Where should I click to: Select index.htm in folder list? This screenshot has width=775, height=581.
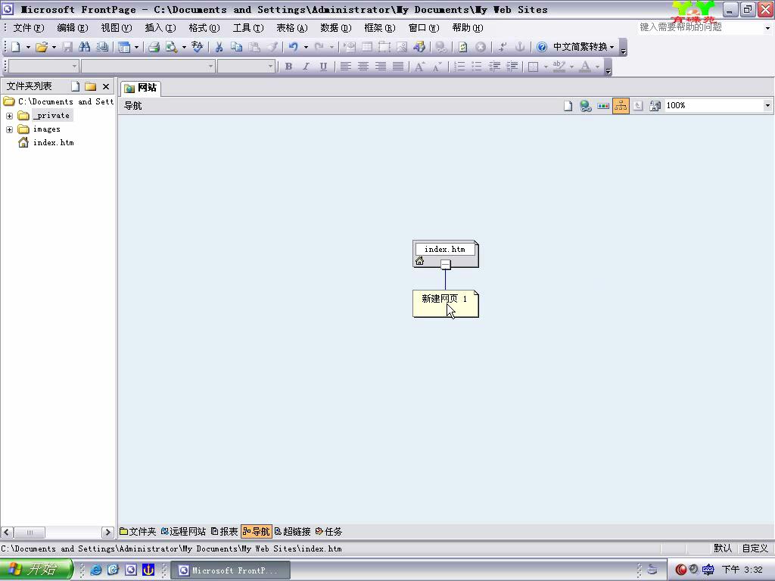point(53,143)
